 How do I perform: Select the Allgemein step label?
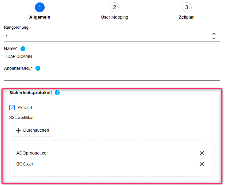(x=40, y=17)
